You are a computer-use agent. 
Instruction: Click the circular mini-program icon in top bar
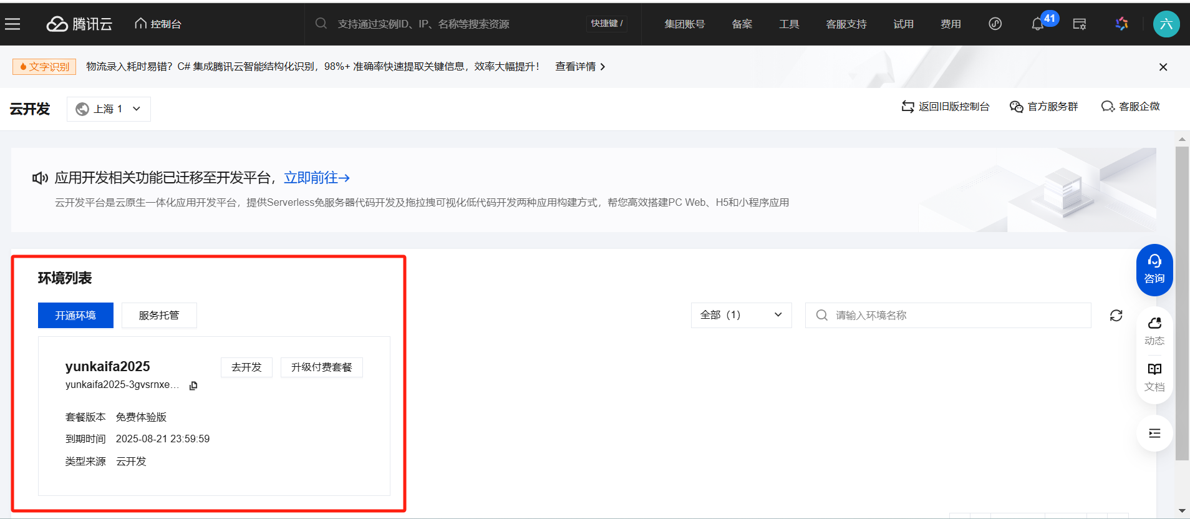995,24
